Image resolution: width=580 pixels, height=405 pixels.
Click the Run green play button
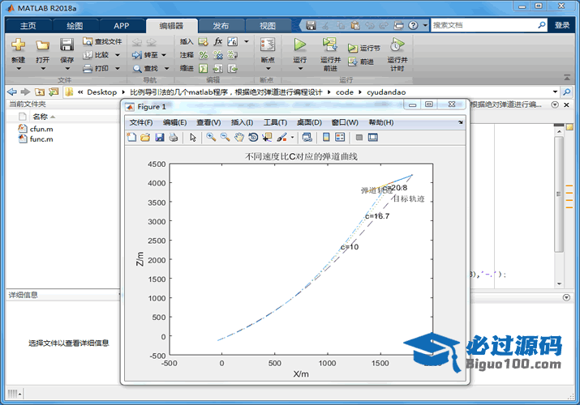[x=299, y=45]
